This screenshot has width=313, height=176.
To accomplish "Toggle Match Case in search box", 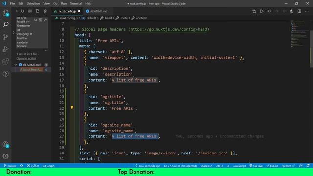I will pyautogui.click(x=35, y=20).
